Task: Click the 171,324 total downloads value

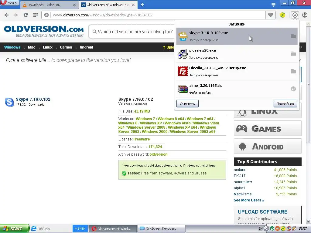Action: [155, 147]
